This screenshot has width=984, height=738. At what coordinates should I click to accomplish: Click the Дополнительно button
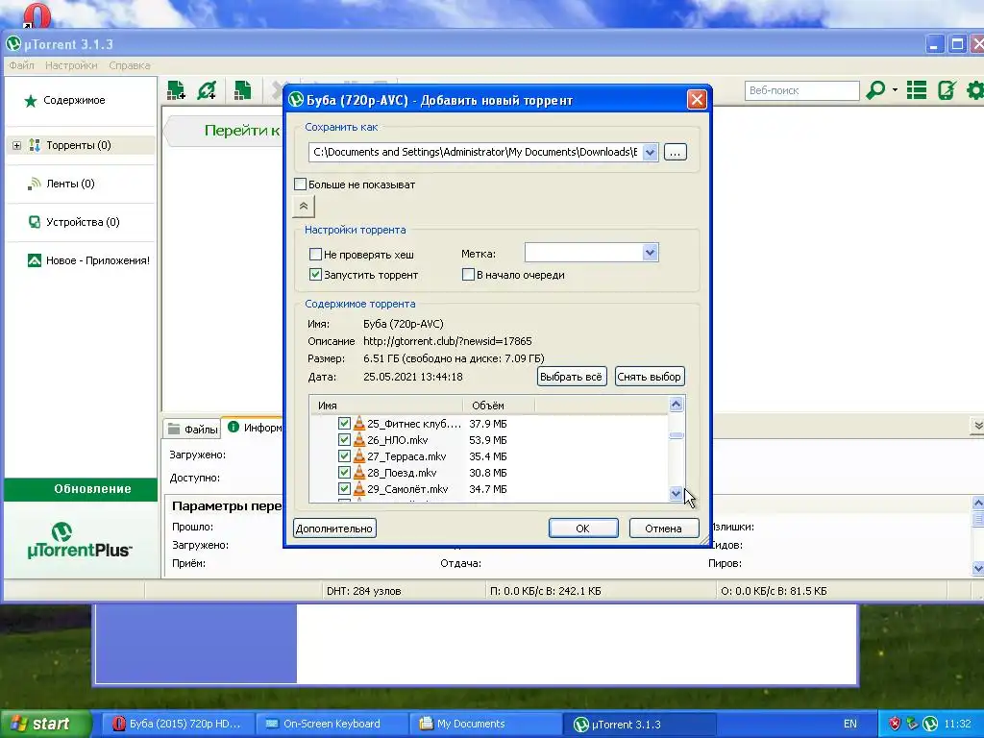(x=334, y=529)
